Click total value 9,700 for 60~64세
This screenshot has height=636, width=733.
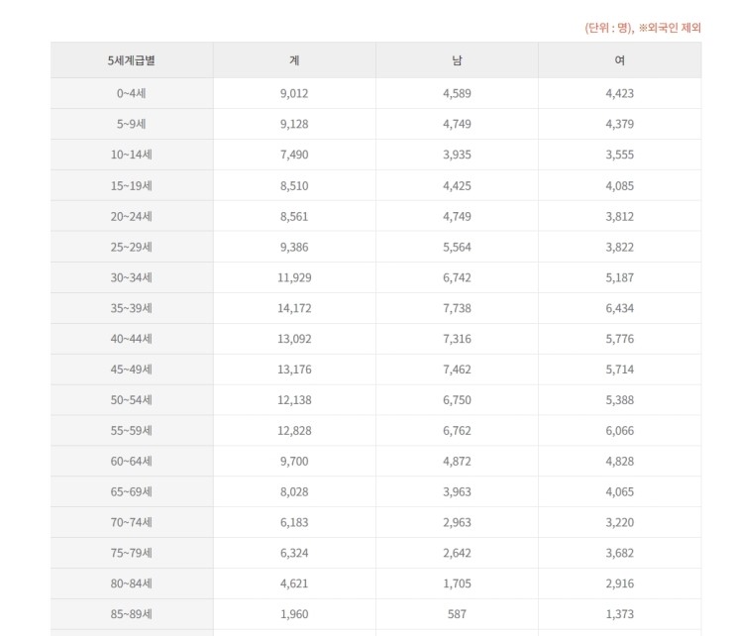point(294,461)
